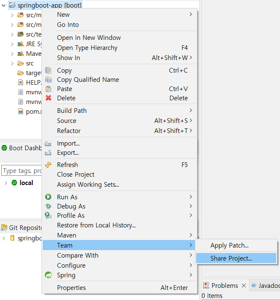The width and height of the screenshot is (280, 300).
Task: Click the target folder icon
Action: click(21, 73)
